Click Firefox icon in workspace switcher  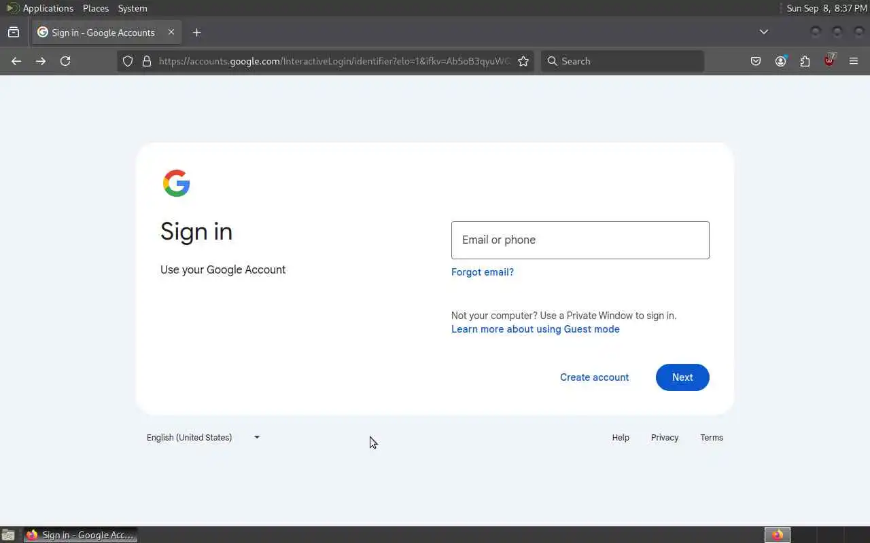pyautogui.click(x=778, y=535)
